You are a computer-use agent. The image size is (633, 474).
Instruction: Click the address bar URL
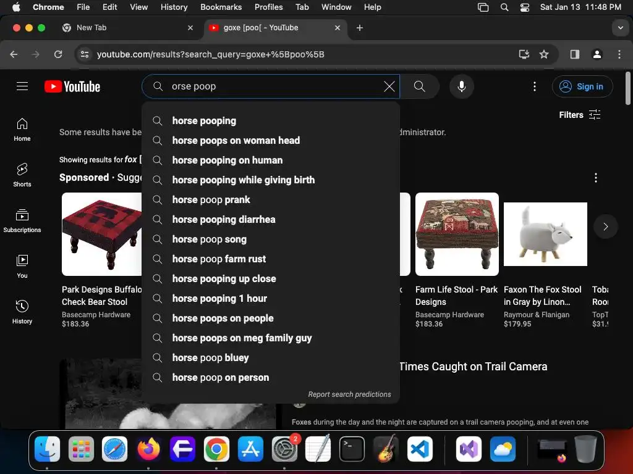pos(210,54)
